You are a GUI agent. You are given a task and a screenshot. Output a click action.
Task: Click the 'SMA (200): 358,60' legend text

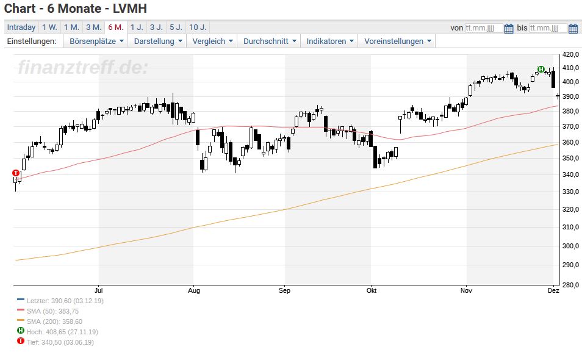(54, 321)
